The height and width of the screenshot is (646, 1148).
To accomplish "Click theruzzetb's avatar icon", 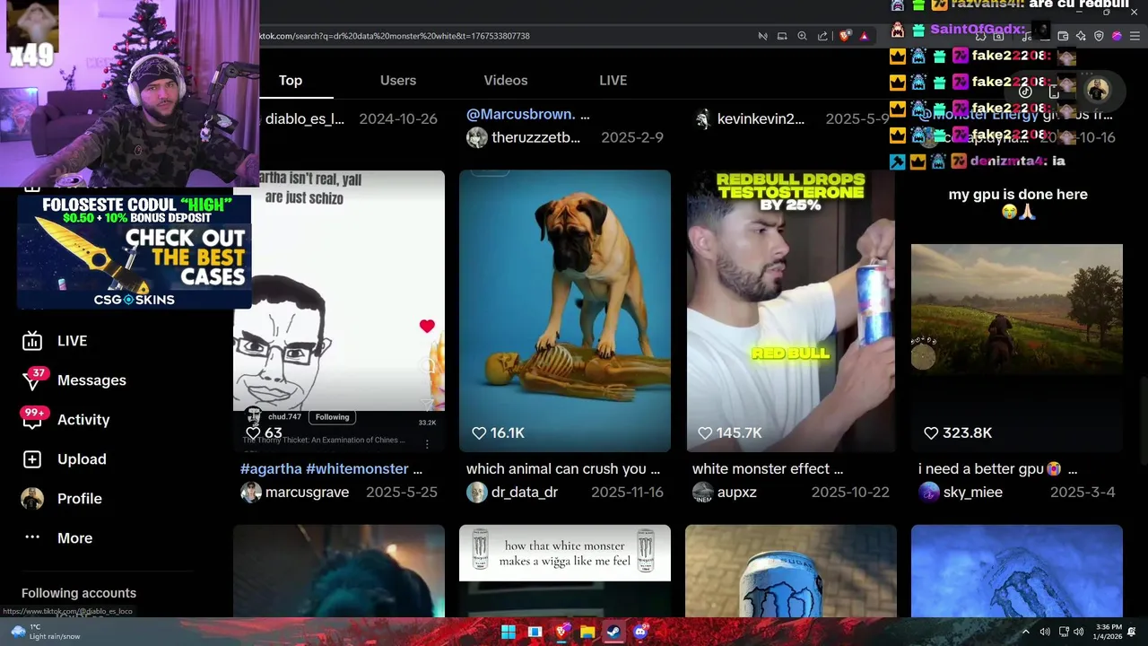I will point(477,137).
